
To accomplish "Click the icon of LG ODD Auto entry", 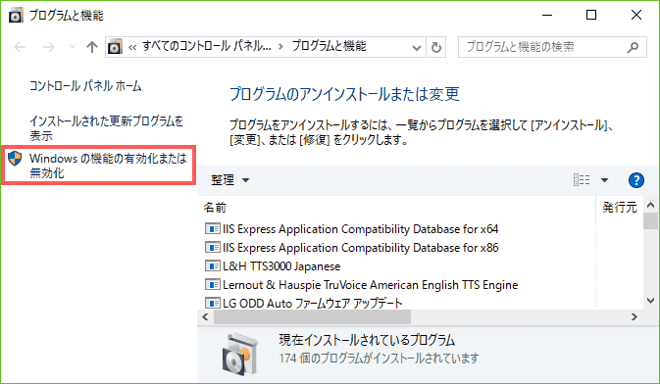I will (x=212, y=303).
